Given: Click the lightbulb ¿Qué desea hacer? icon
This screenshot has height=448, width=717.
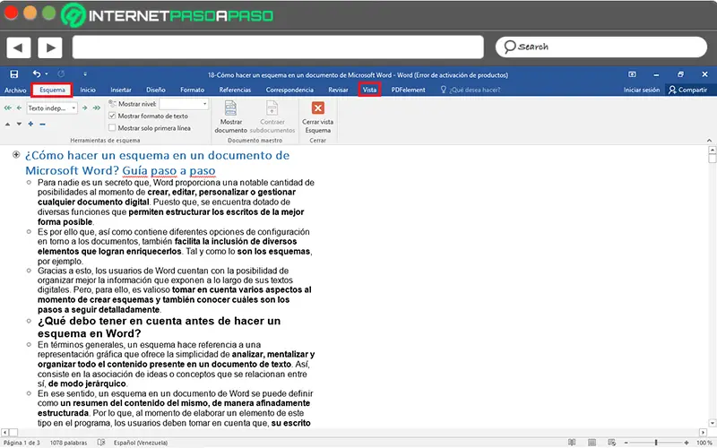Looking at the screenshot, I should 443,90.
